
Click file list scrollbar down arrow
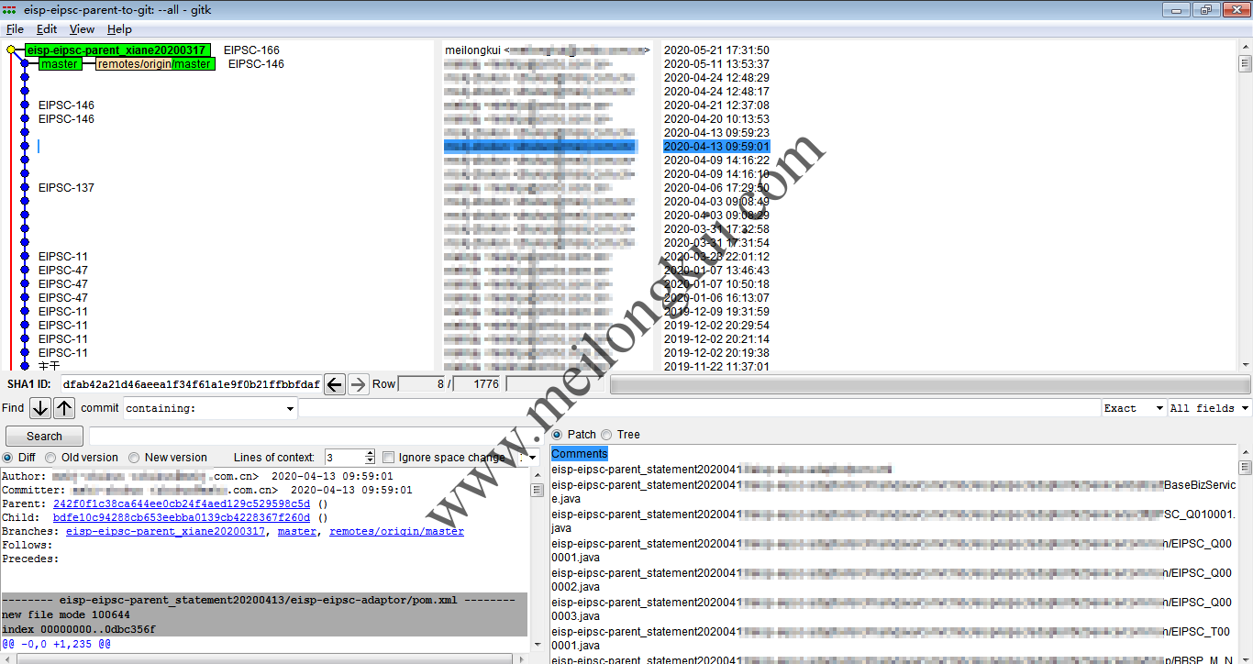(1245, 658)
